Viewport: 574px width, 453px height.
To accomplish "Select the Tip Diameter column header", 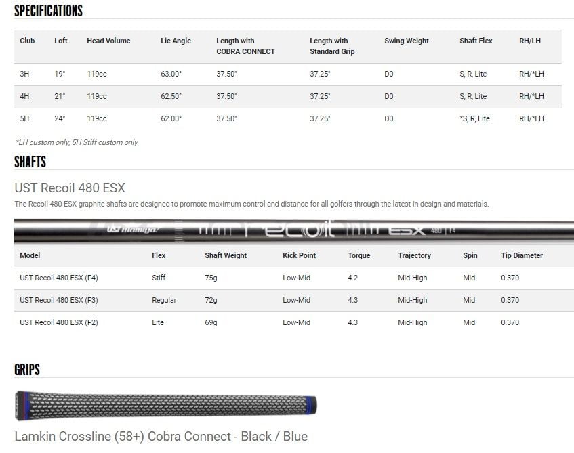I will (522, 255).
